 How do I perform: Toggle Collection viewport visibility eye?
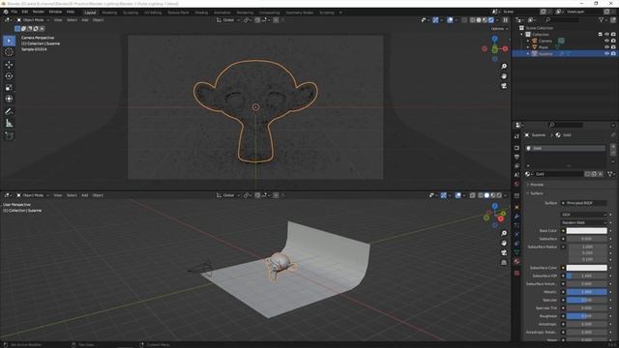click(x=606, y=35)
